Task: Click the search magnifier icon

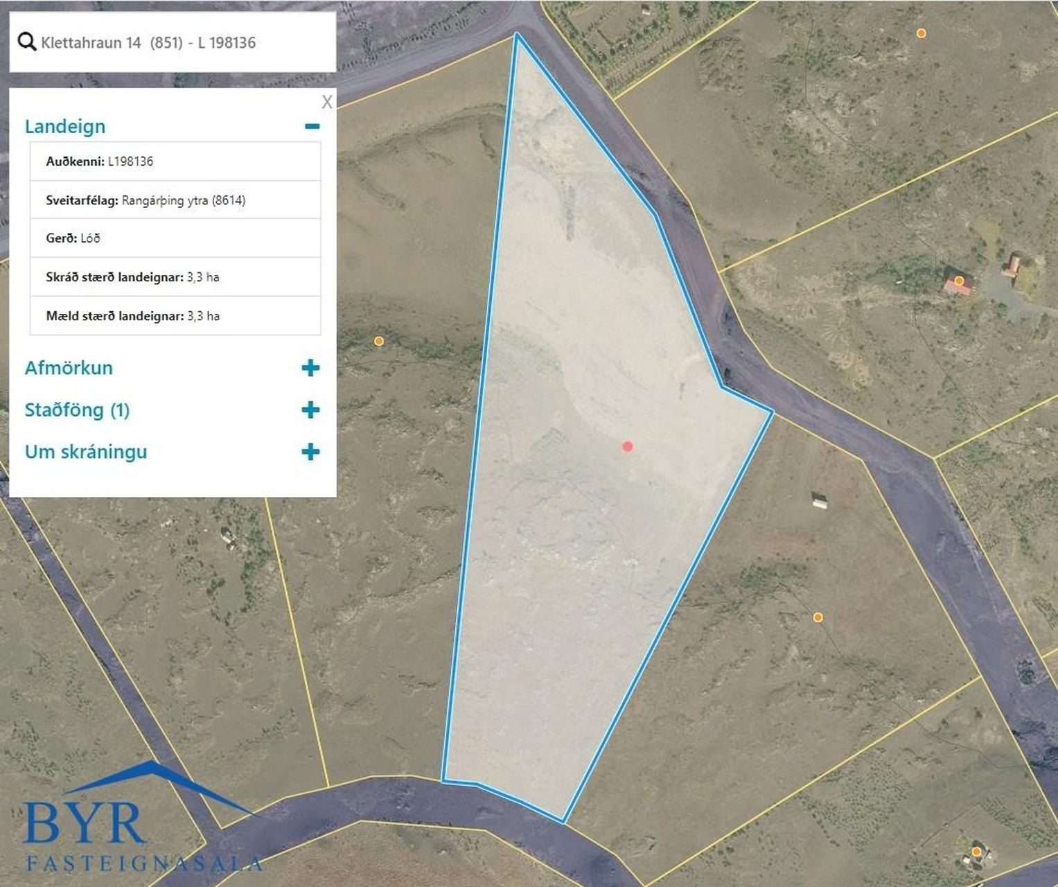Action: coord(26,42)
